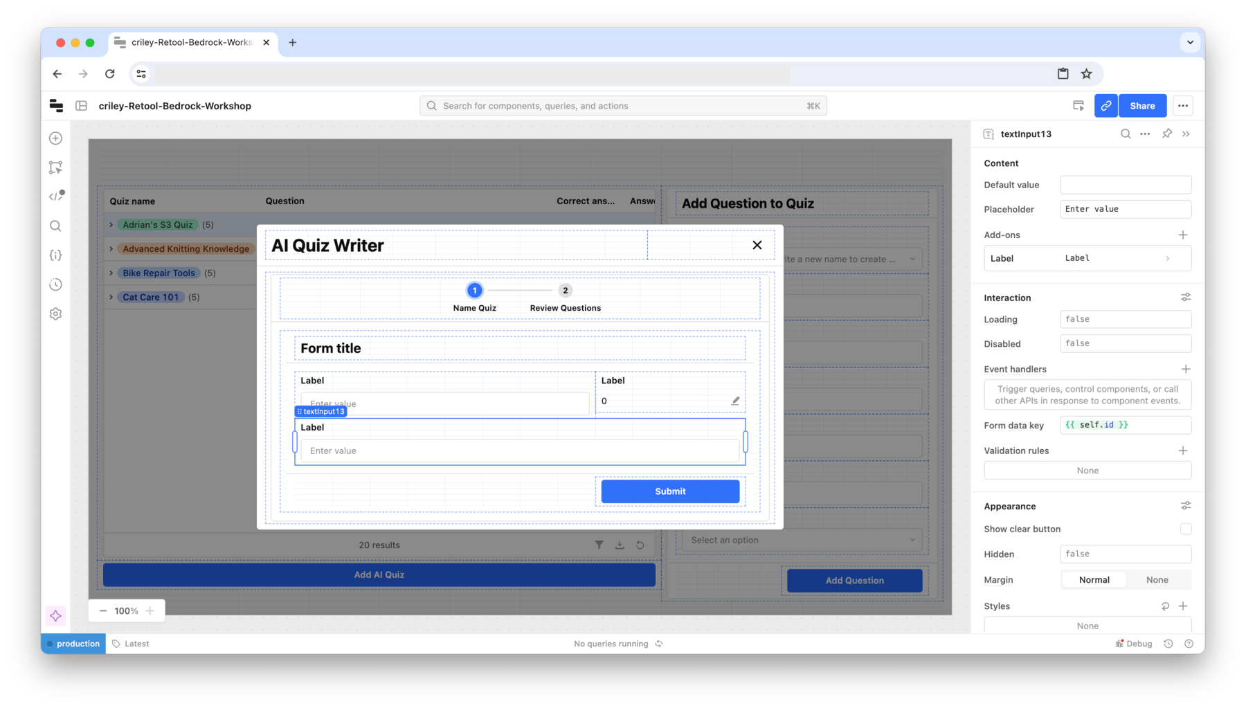
Task: Open the browser tab list chevron
Action: point(1190,42)
